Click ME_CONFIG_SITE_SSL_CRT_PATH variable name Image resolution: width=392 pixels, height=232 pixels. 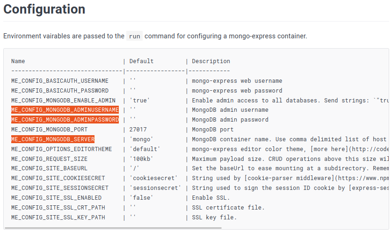click(58, 208)
